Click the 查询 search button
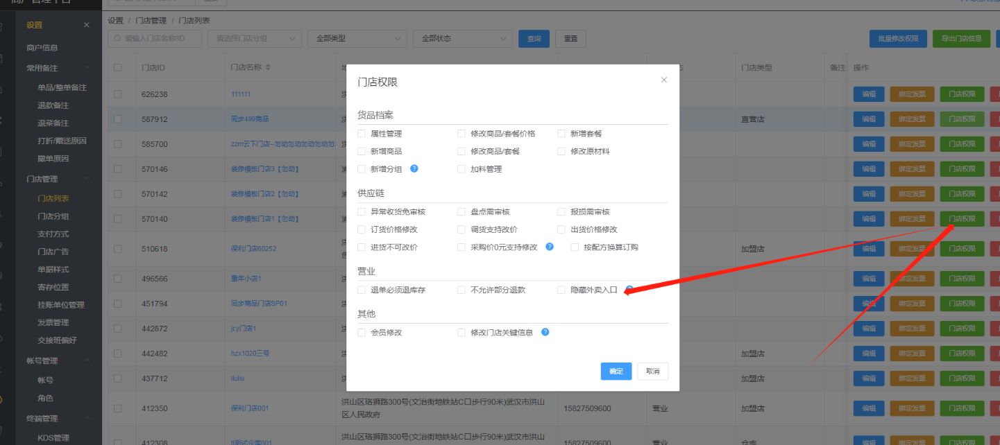The width and height of the screenshot is (1000, 445). [x=534, y=39]
